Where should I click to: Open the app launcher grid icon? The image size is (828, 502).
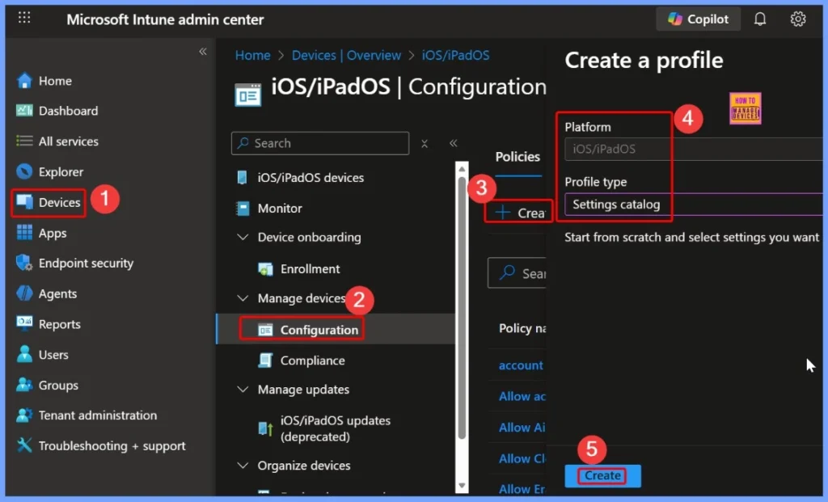point(23,18)
